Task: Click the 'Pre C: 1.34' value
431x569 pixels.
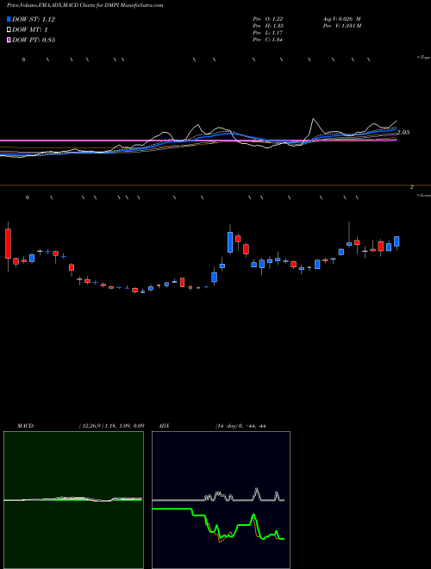Action: (x=268, y=40)
